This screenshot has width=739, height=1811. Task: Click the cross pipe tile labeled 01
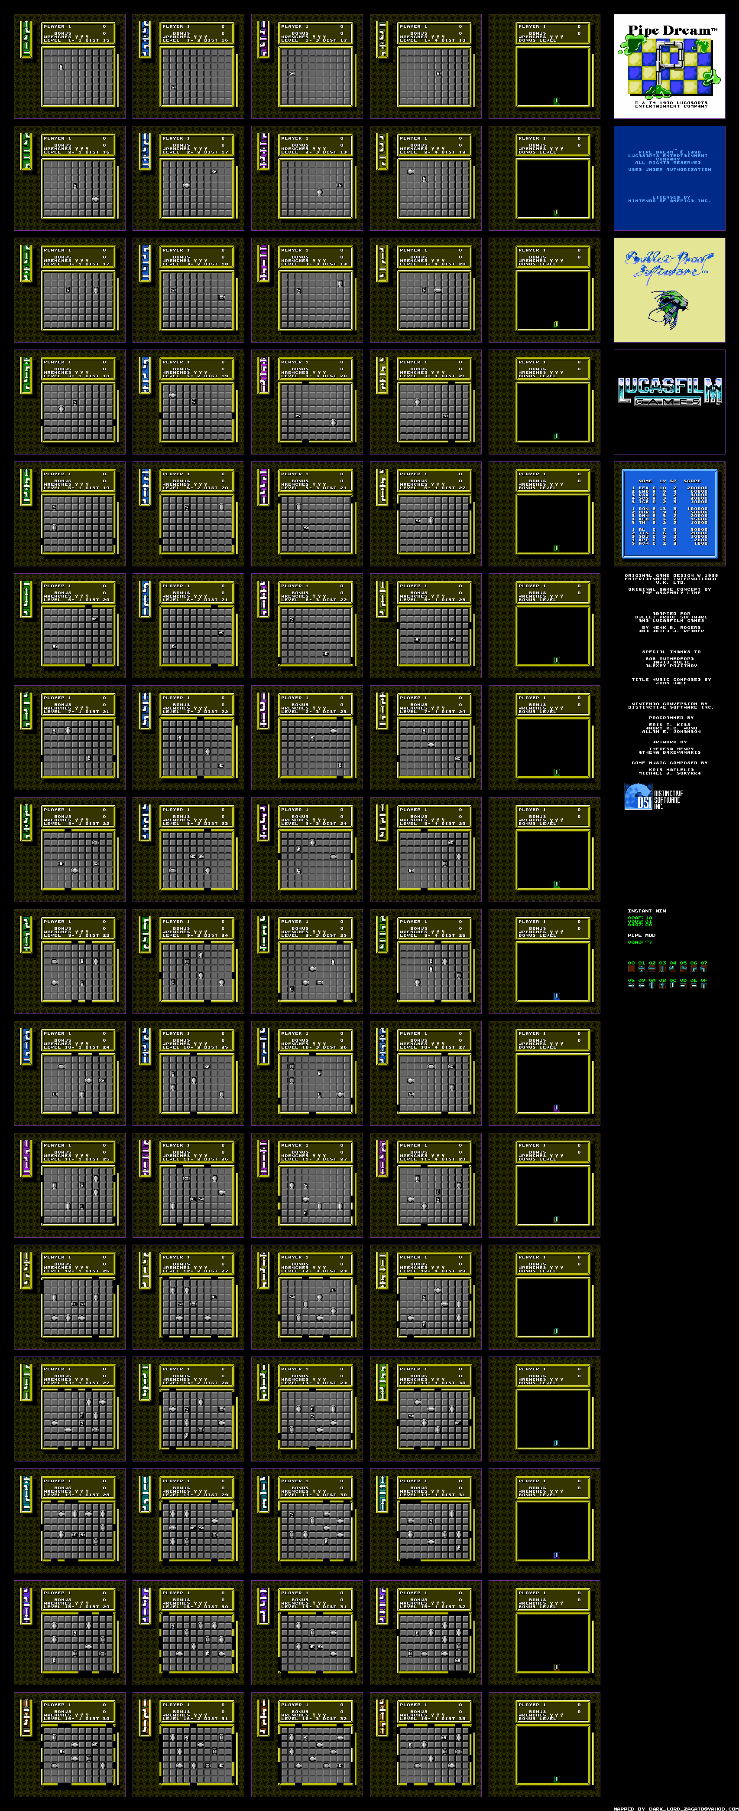click(641, 968)
